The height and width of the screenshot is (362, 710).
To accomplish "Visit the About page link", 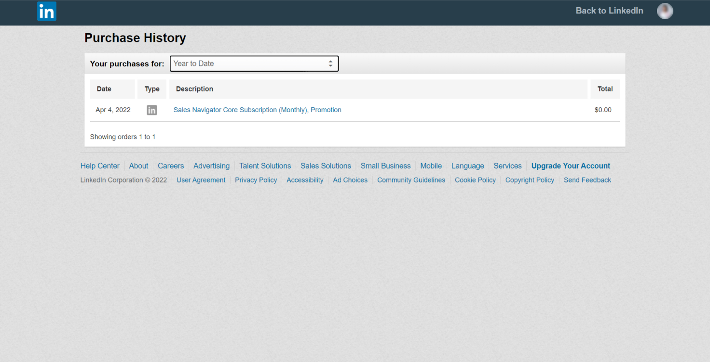I will (138, 166).
